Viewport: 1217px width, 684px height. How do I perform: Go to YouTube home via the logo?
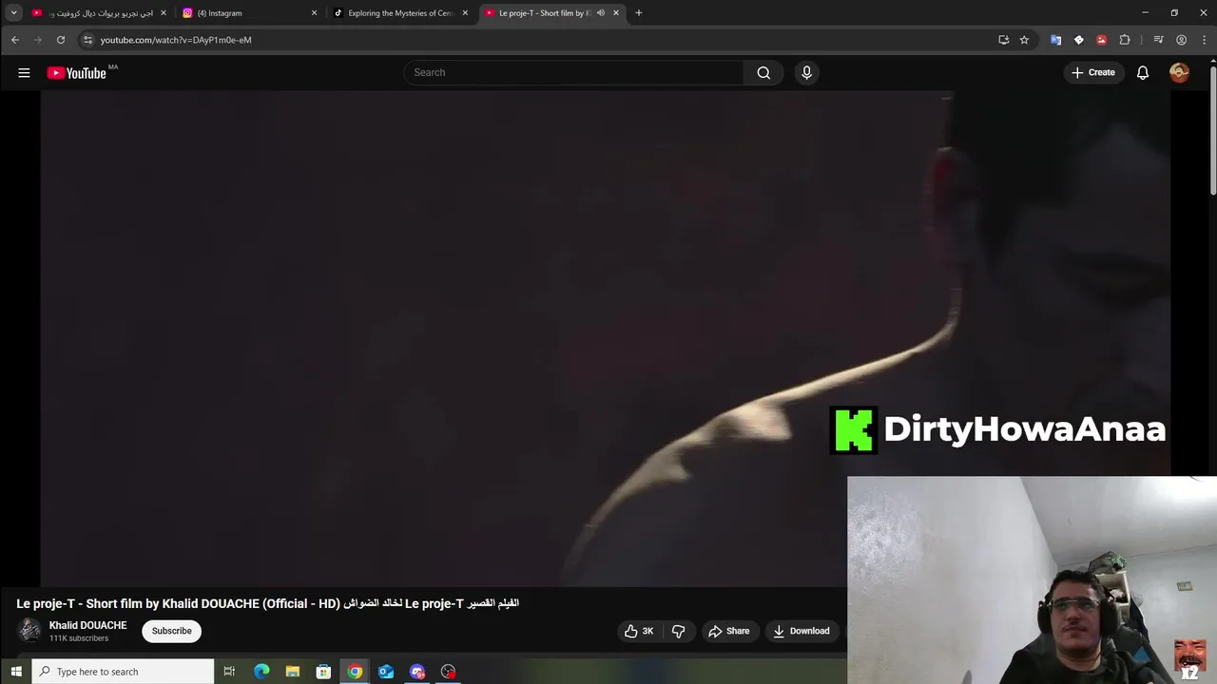pos(76,73)
